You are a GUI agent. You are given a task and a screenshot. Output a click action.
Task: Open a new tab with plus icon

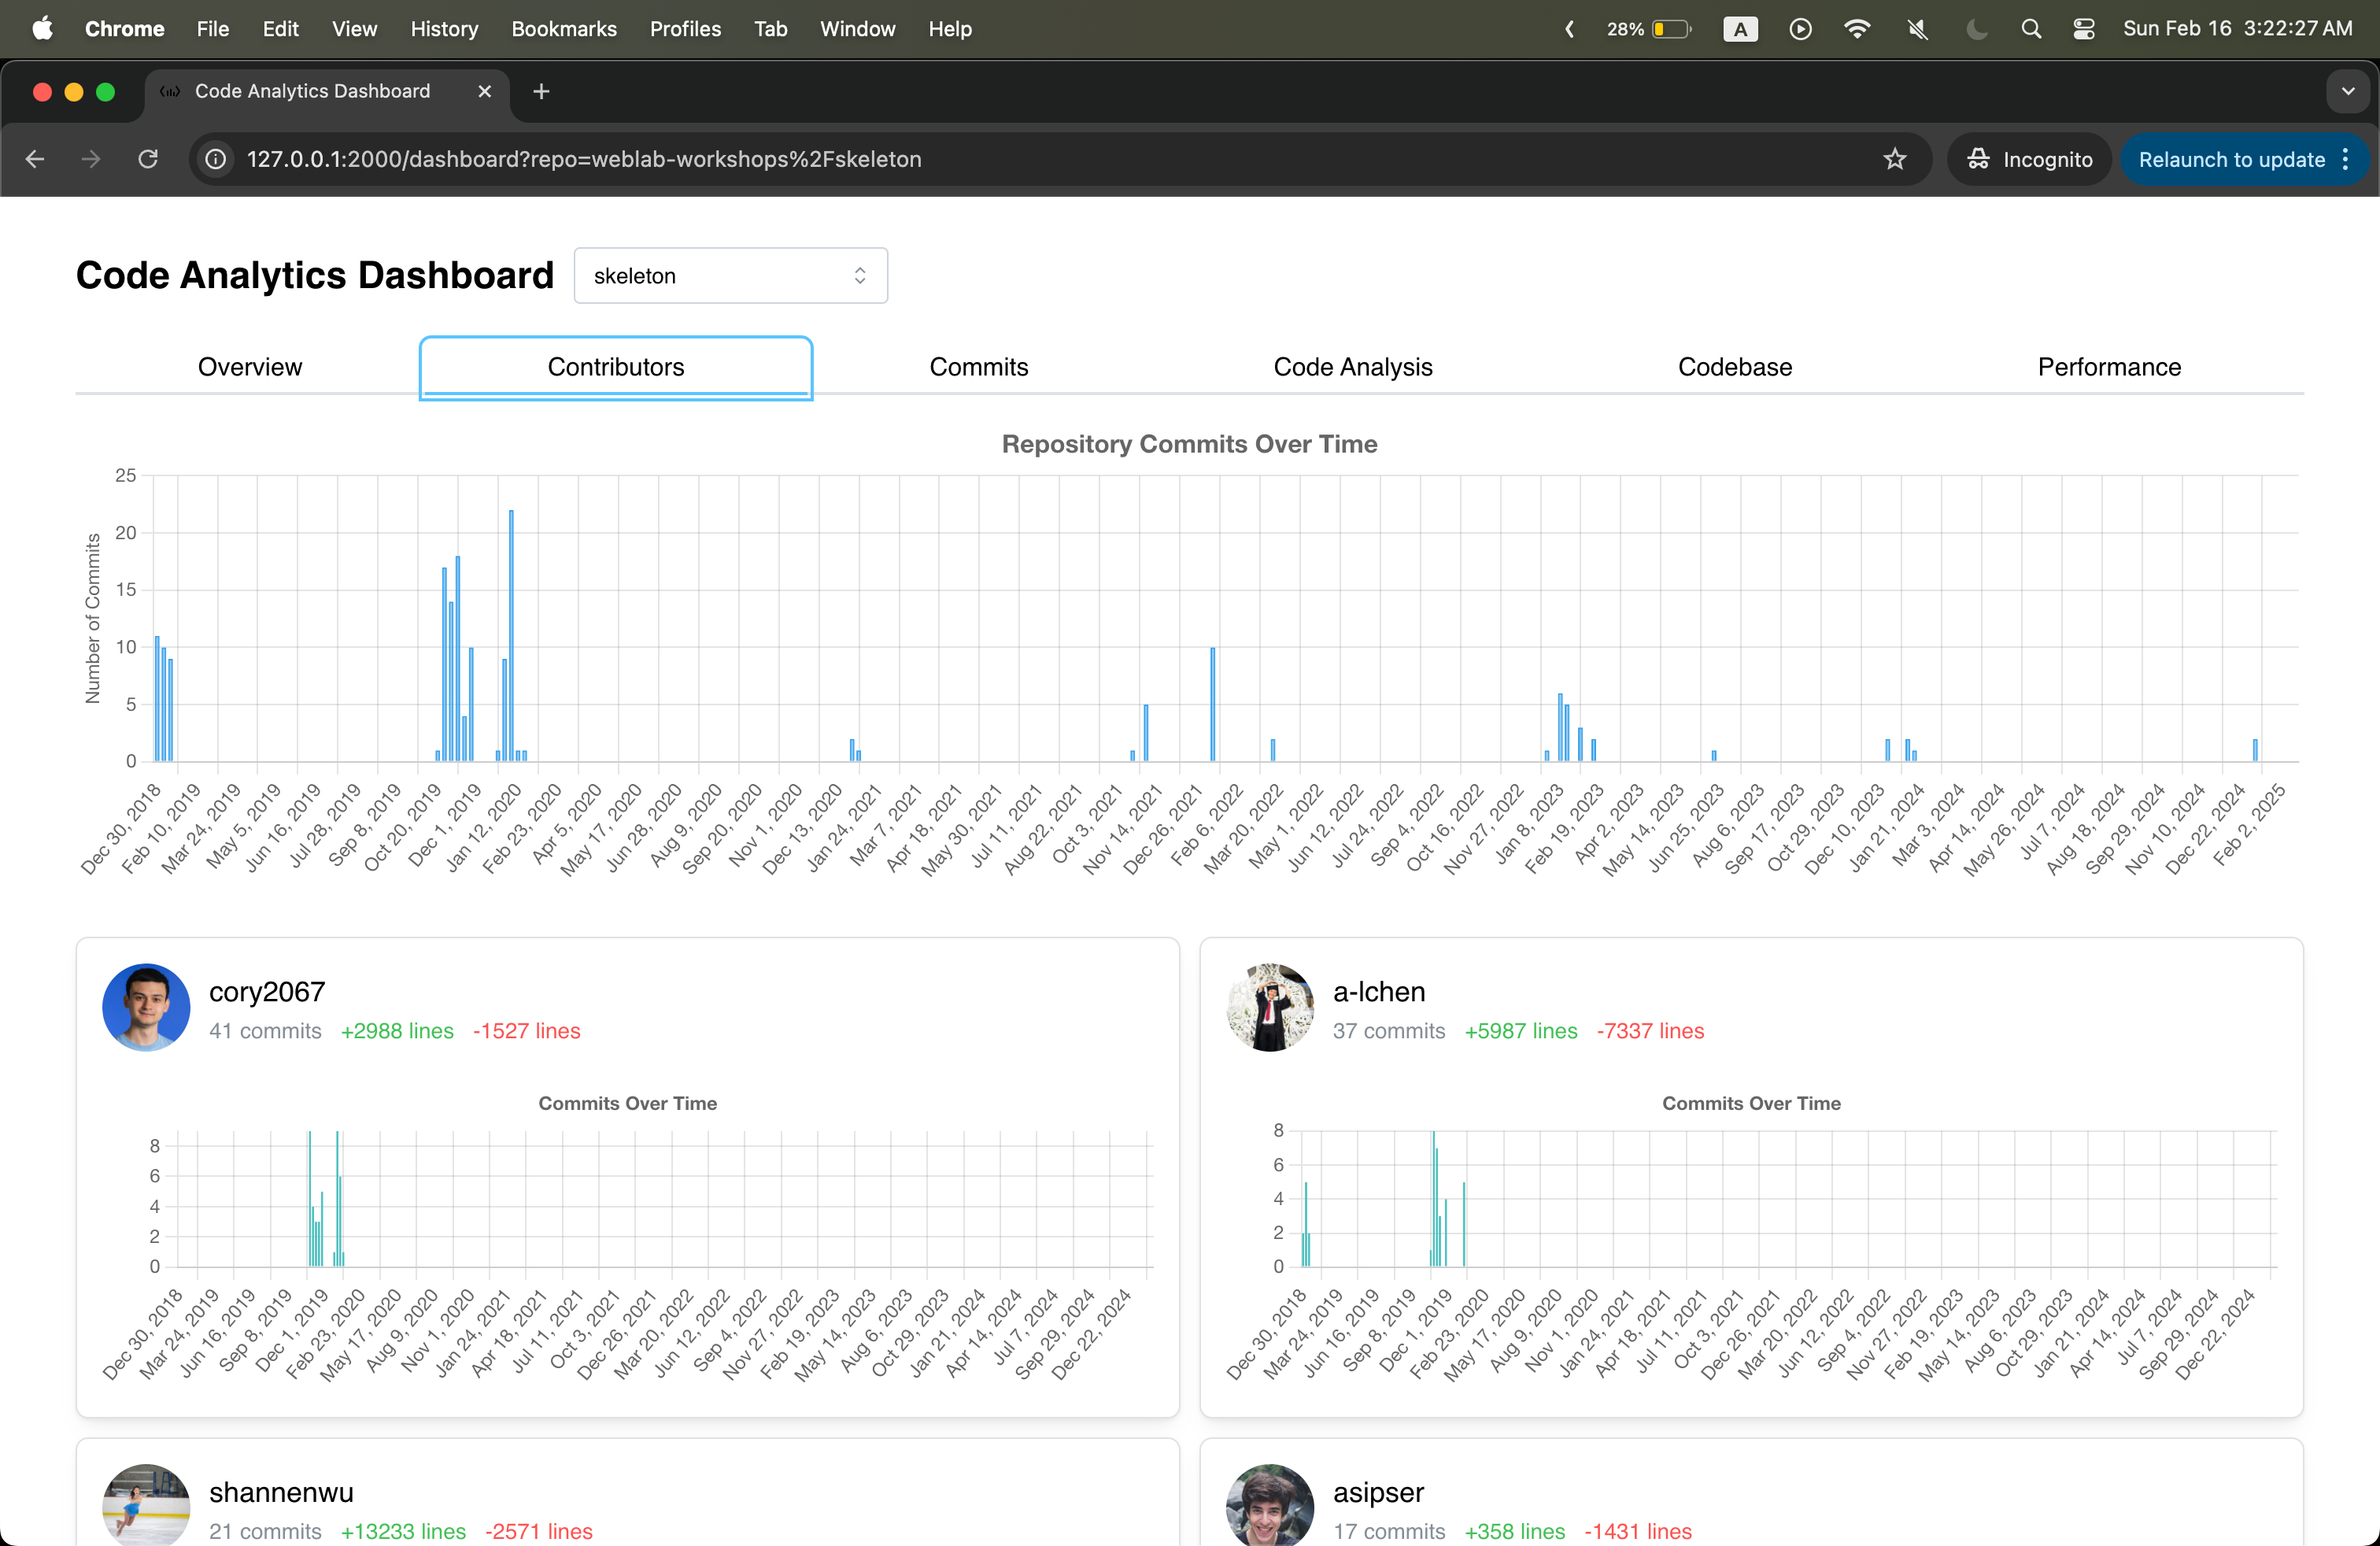541,91
